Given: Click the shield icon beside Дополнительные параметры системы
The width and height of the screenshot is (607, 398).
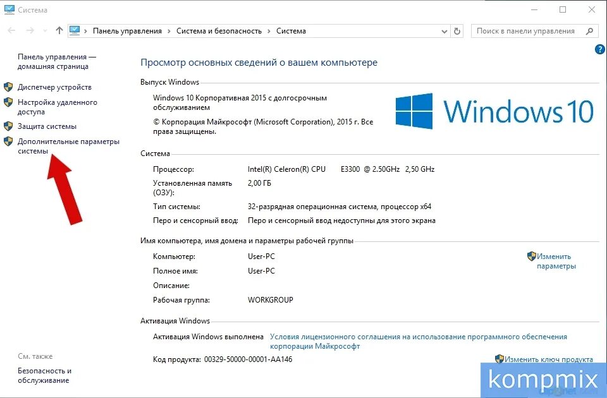Looking at the screenshot, I should [8, 141].
